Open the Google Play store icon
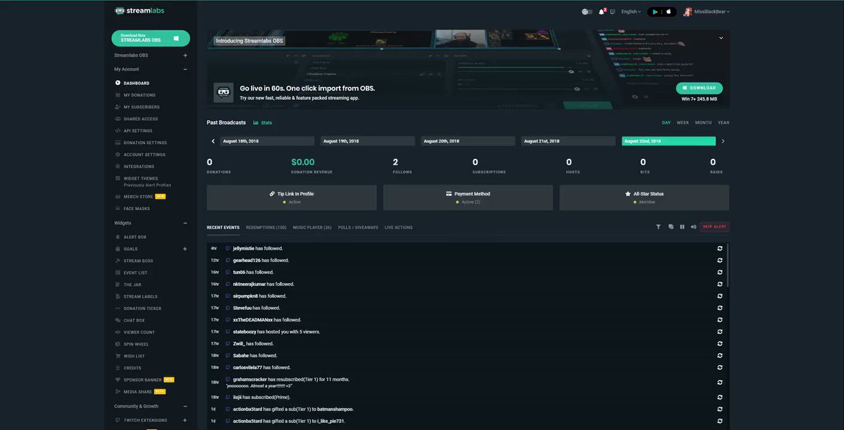 (655, 11)
